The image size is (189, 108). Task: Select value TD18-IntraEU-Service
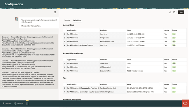(135, 71)
